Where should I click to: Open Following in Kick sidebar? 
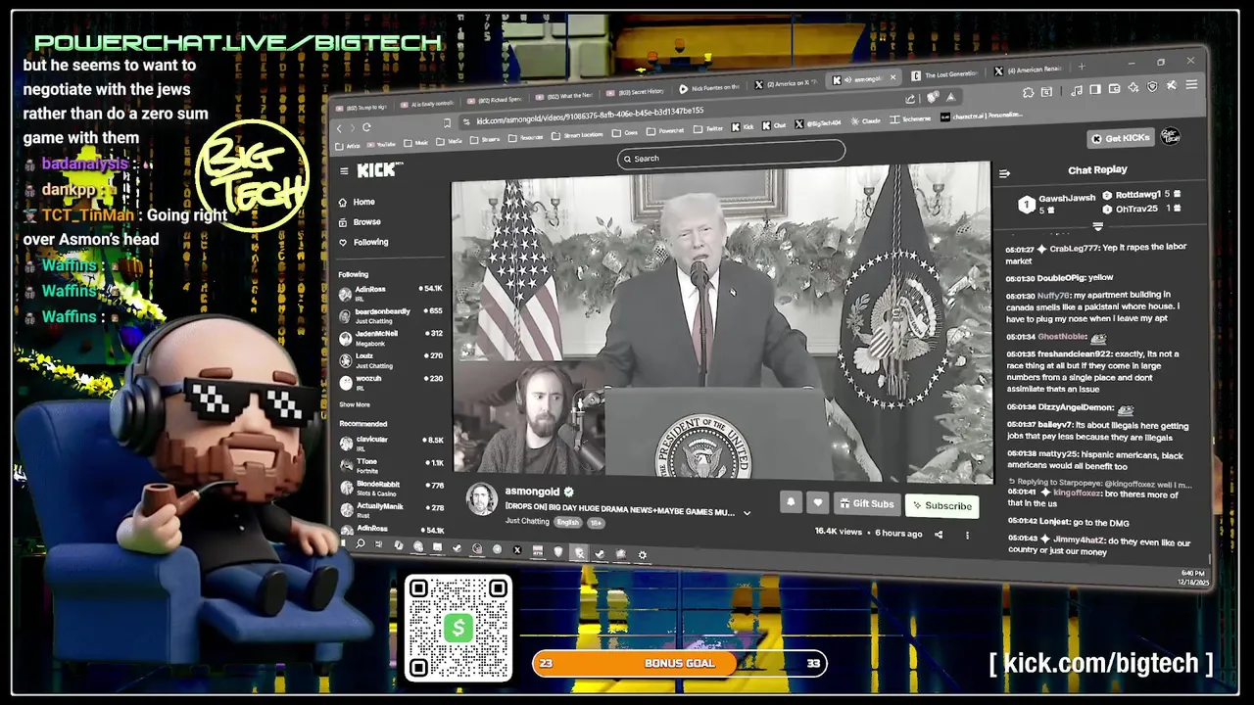(x=363, y=242)
